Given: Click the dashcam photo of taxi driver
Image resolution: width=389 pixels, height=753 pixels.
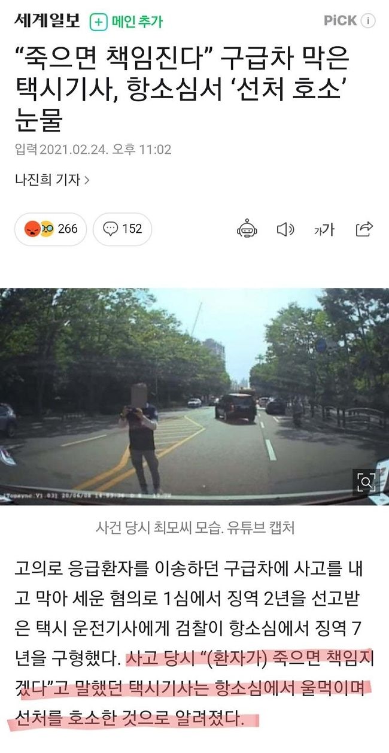Looking at the screenshot, I should pyautogui.click(x=194, y=397).
